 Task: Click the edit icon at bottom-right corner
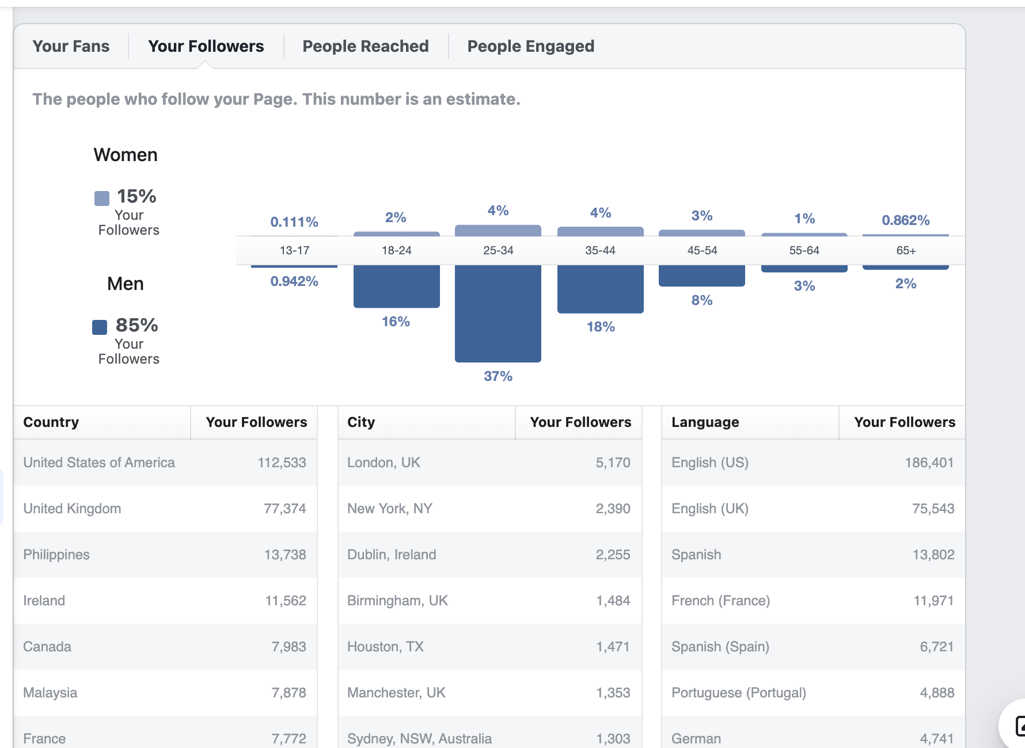1019,726
